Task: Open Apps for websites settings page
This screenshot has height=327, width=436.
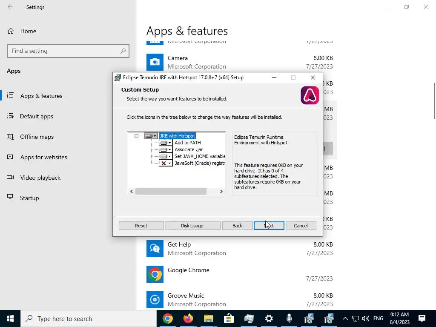Action: pos(43,157)
